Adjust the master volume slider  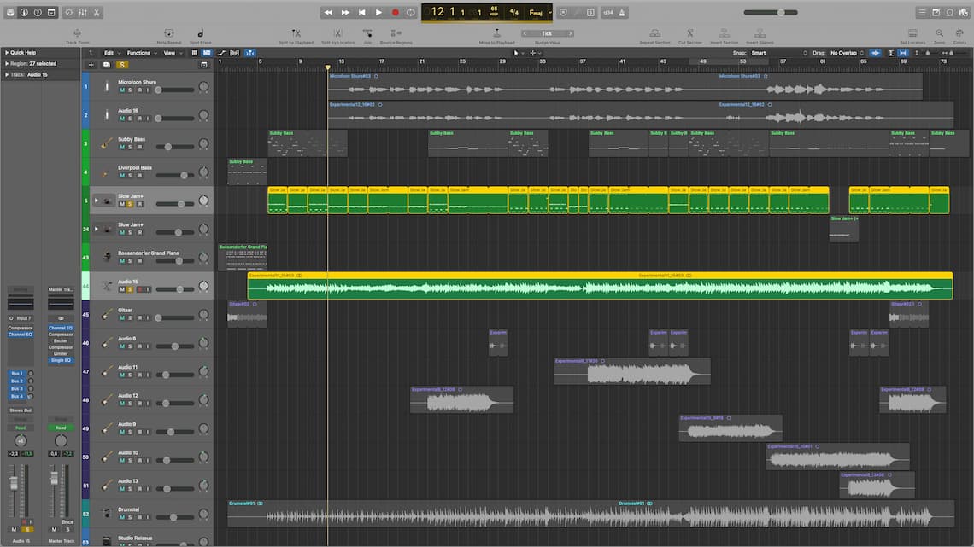click(771, 13)
